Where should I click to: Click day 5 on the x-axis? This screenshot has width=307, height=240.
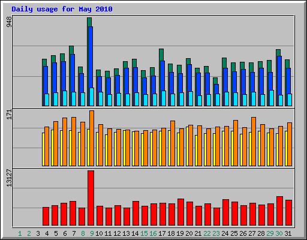click(x=56, y=233)
